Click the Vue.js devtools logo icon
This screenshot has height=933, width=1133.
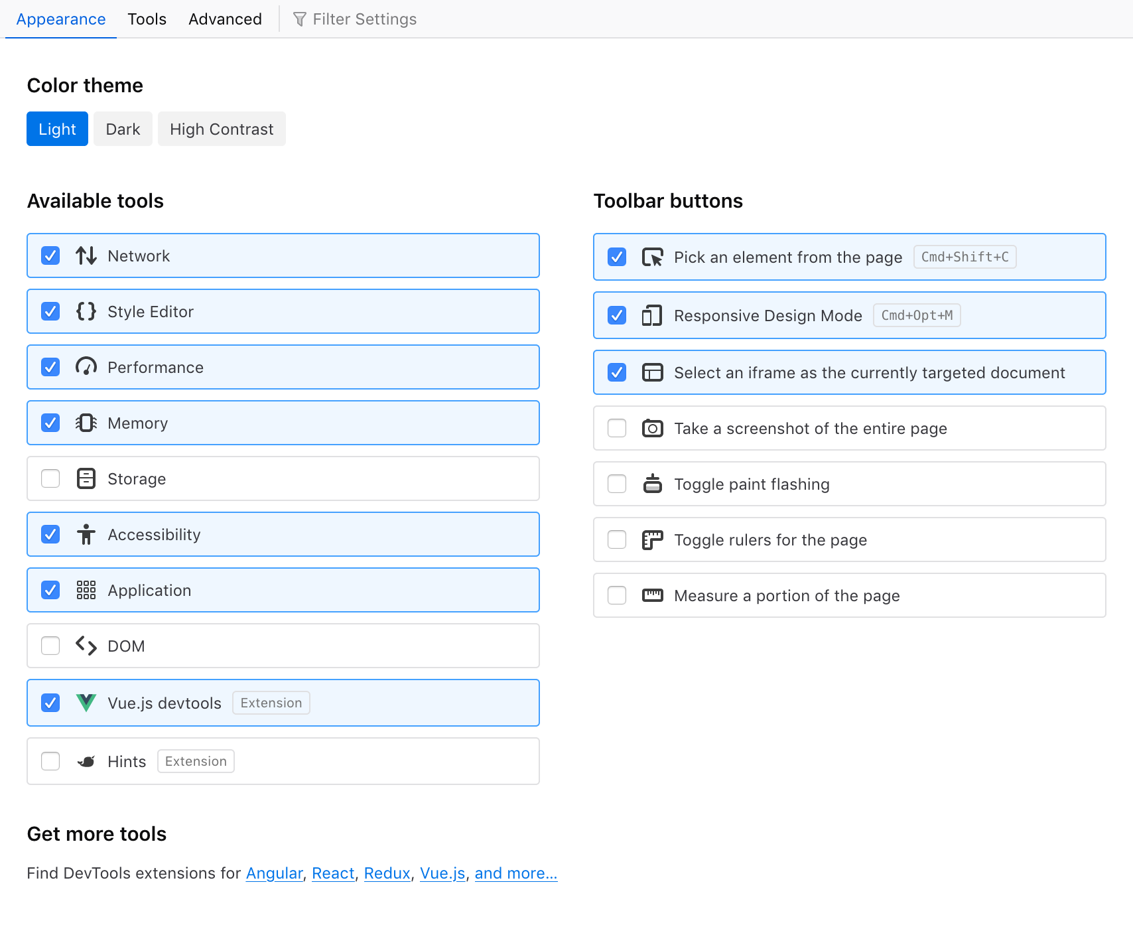(86, 703)
